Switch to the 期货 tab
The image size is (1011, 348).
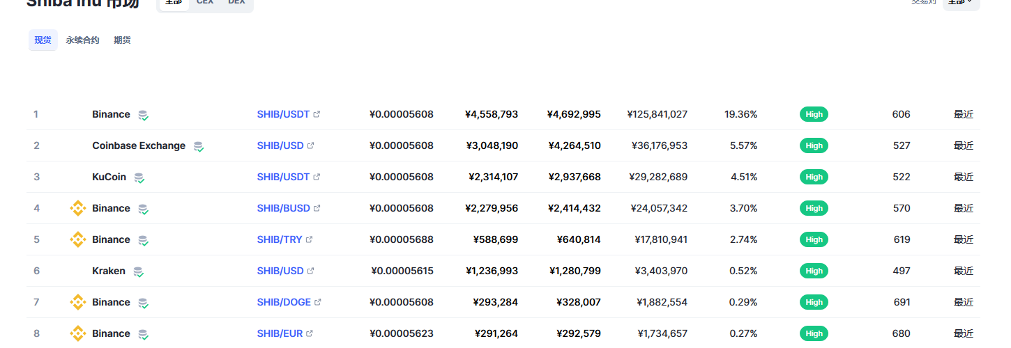pyautogui.click(x=123, y=40)
